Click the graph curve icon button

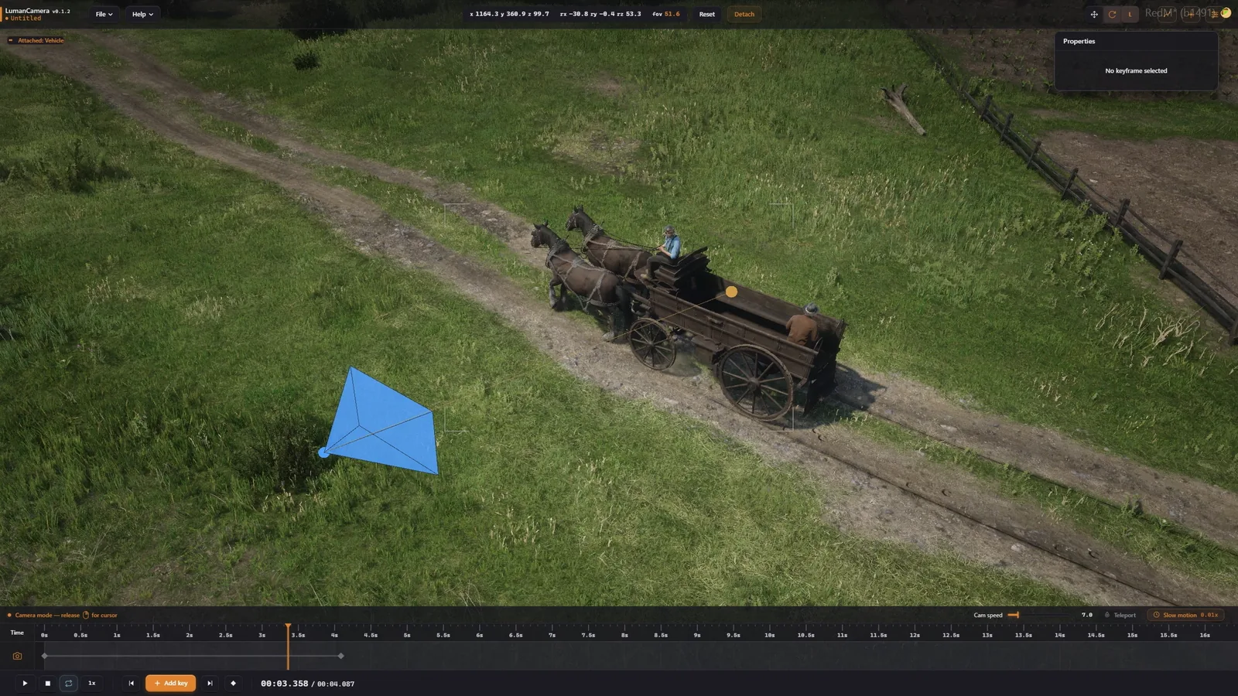1168,14
